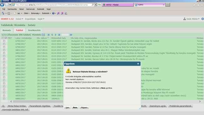Close the Figyelem dialog with the X
The image size is (204, 115).
(138, 64)
